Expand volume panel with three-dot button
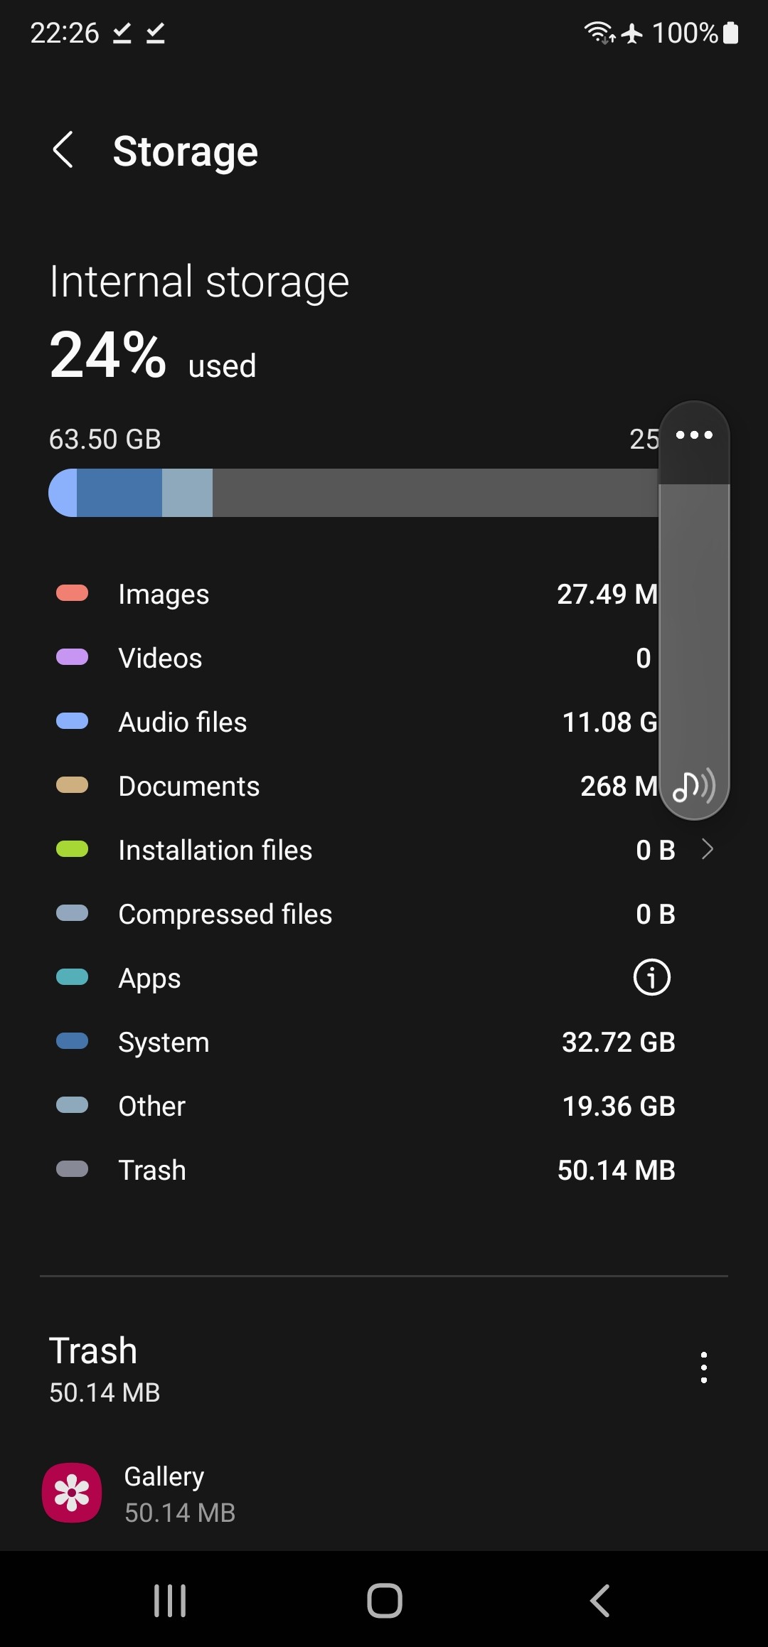This screenshot has height=1647, width=768. tap(694, 435)
